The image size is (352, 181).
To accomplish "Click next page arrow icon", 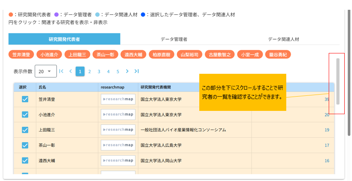I will click(127, 71).
